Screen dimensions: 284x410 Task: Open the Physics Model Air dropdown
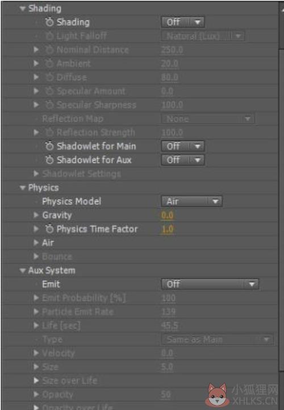tap(192, 201)
